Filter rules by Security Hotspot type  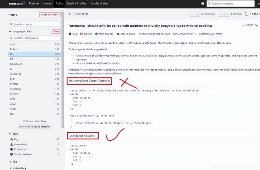click(35, 154)
